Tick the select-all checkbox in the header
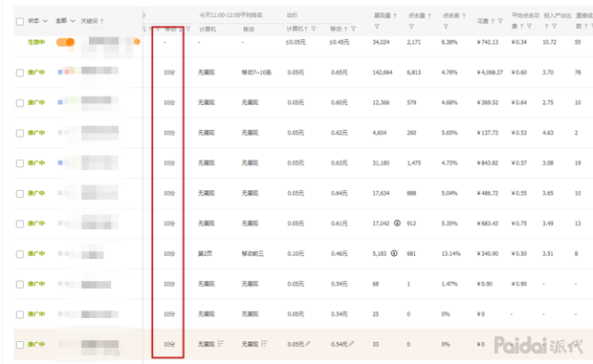Screen dimensions: 593x364 coord(20,22)
